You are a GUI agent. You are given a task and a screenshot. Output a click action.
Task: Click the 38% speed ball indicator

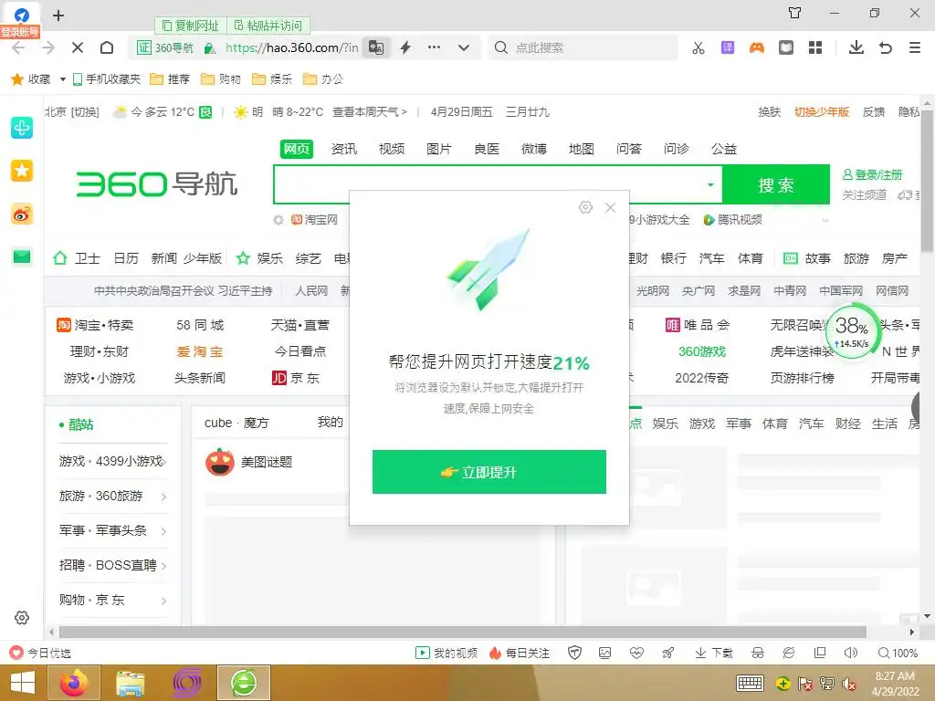click(852, 330)
